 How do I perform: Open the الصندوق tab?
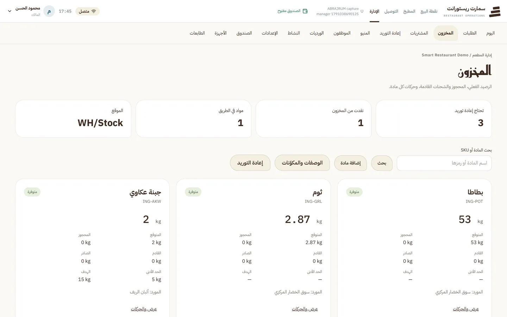[244, 33]
